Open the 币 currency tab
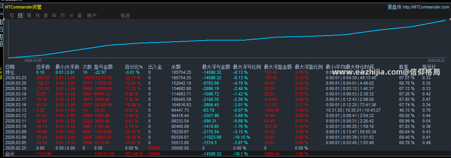 point(63,15)
